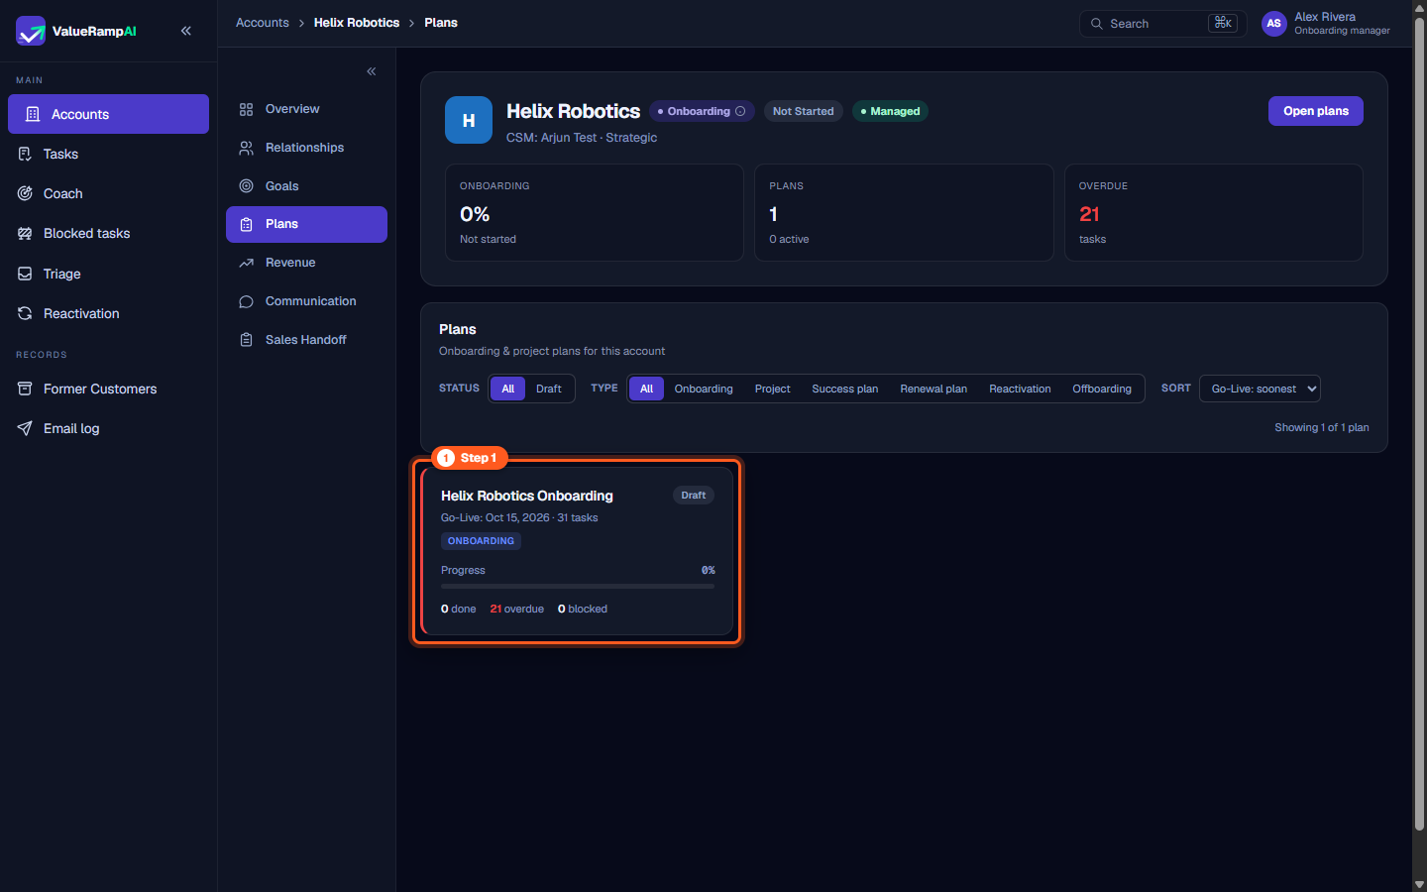Filter plans by Renewal plan type
Viewport: 1427px width, 892px height.
[933, 389]
